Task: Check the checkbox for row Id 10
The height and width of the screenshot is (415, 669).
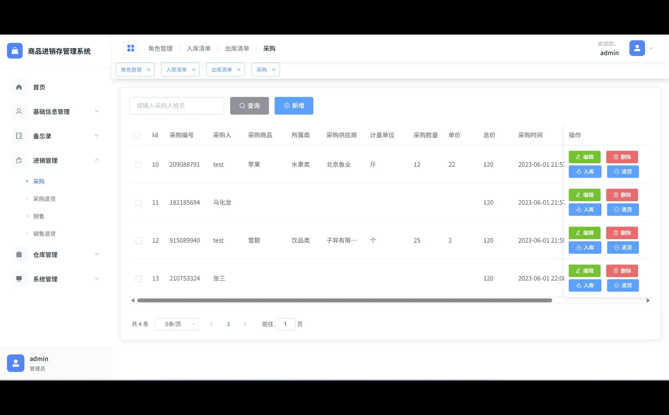Action: click(x=139, y=165)
